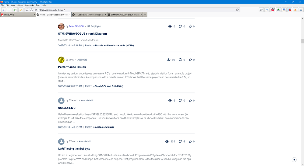
Task: Open the CS42L51-I2C post
Action: [x=67, y=108]
